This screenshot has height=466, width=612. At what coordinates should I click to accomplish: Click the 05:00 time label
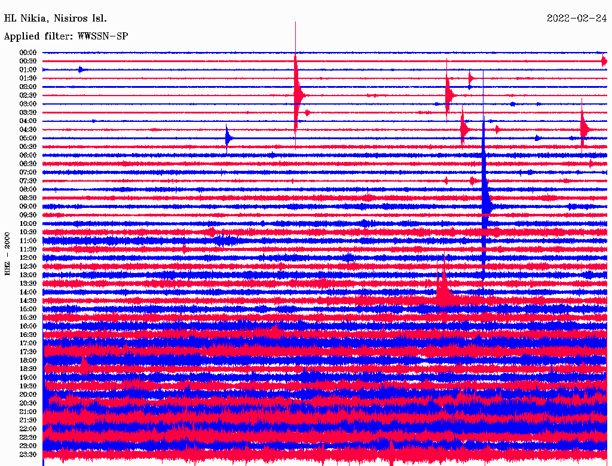pos(28,138)
